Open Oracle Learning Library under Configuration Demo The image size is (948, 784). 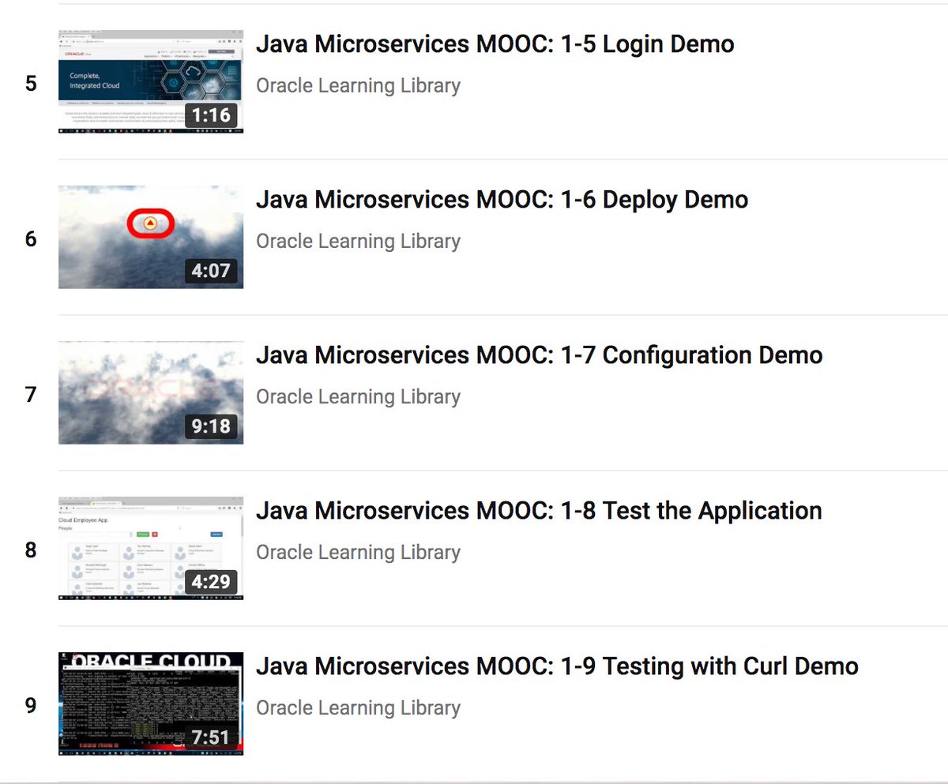click(358, 396)
